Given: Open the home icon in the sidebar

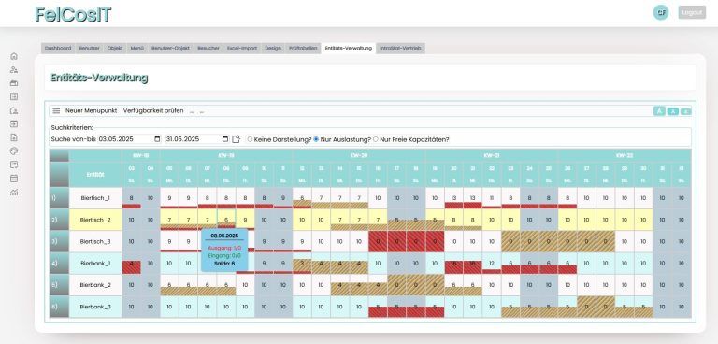Looking at the screenshot, I should click(x=14, y=56).
